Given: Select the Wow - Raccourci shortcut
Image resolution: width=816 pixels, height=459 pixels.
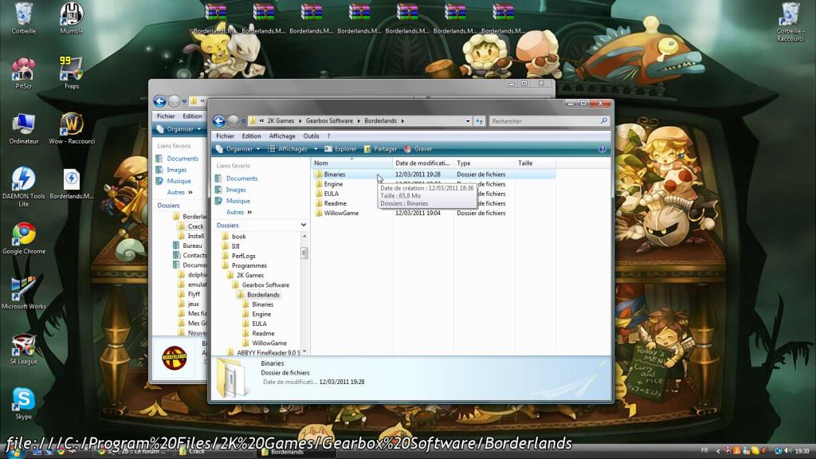Looking at the screenshot, I should coord(71,128).
